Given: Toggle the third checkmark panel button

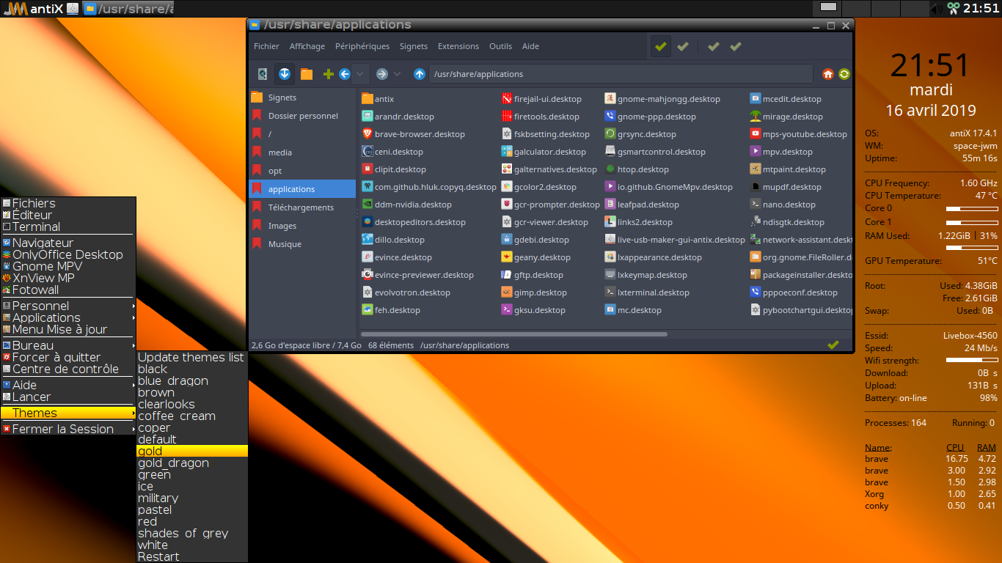Looking at the screenshot, I should 713,46.
